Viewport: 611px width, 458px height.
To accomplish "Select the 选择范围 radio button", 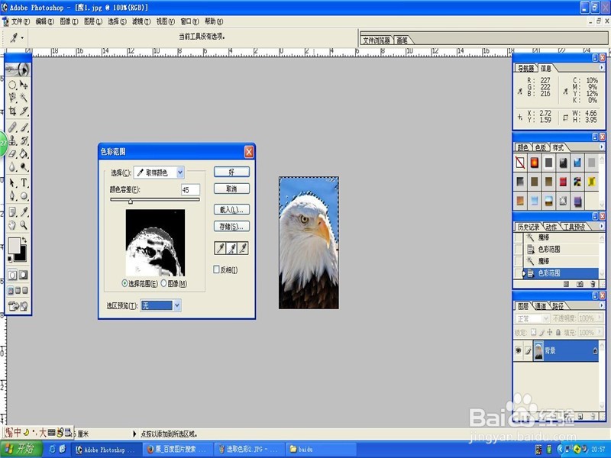I will tap(124, 283).
